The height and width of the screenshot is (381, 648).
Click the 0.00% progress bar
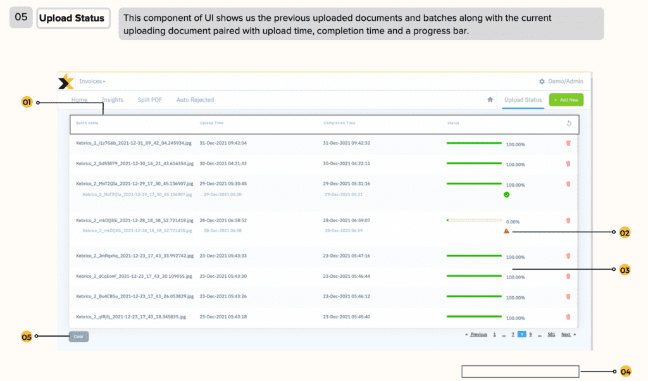[x=474, y=220]
